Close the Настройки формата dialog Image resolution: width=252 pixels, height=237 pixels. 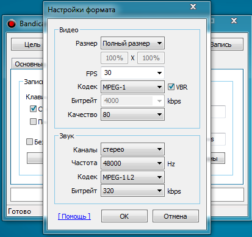pos(193,7)
